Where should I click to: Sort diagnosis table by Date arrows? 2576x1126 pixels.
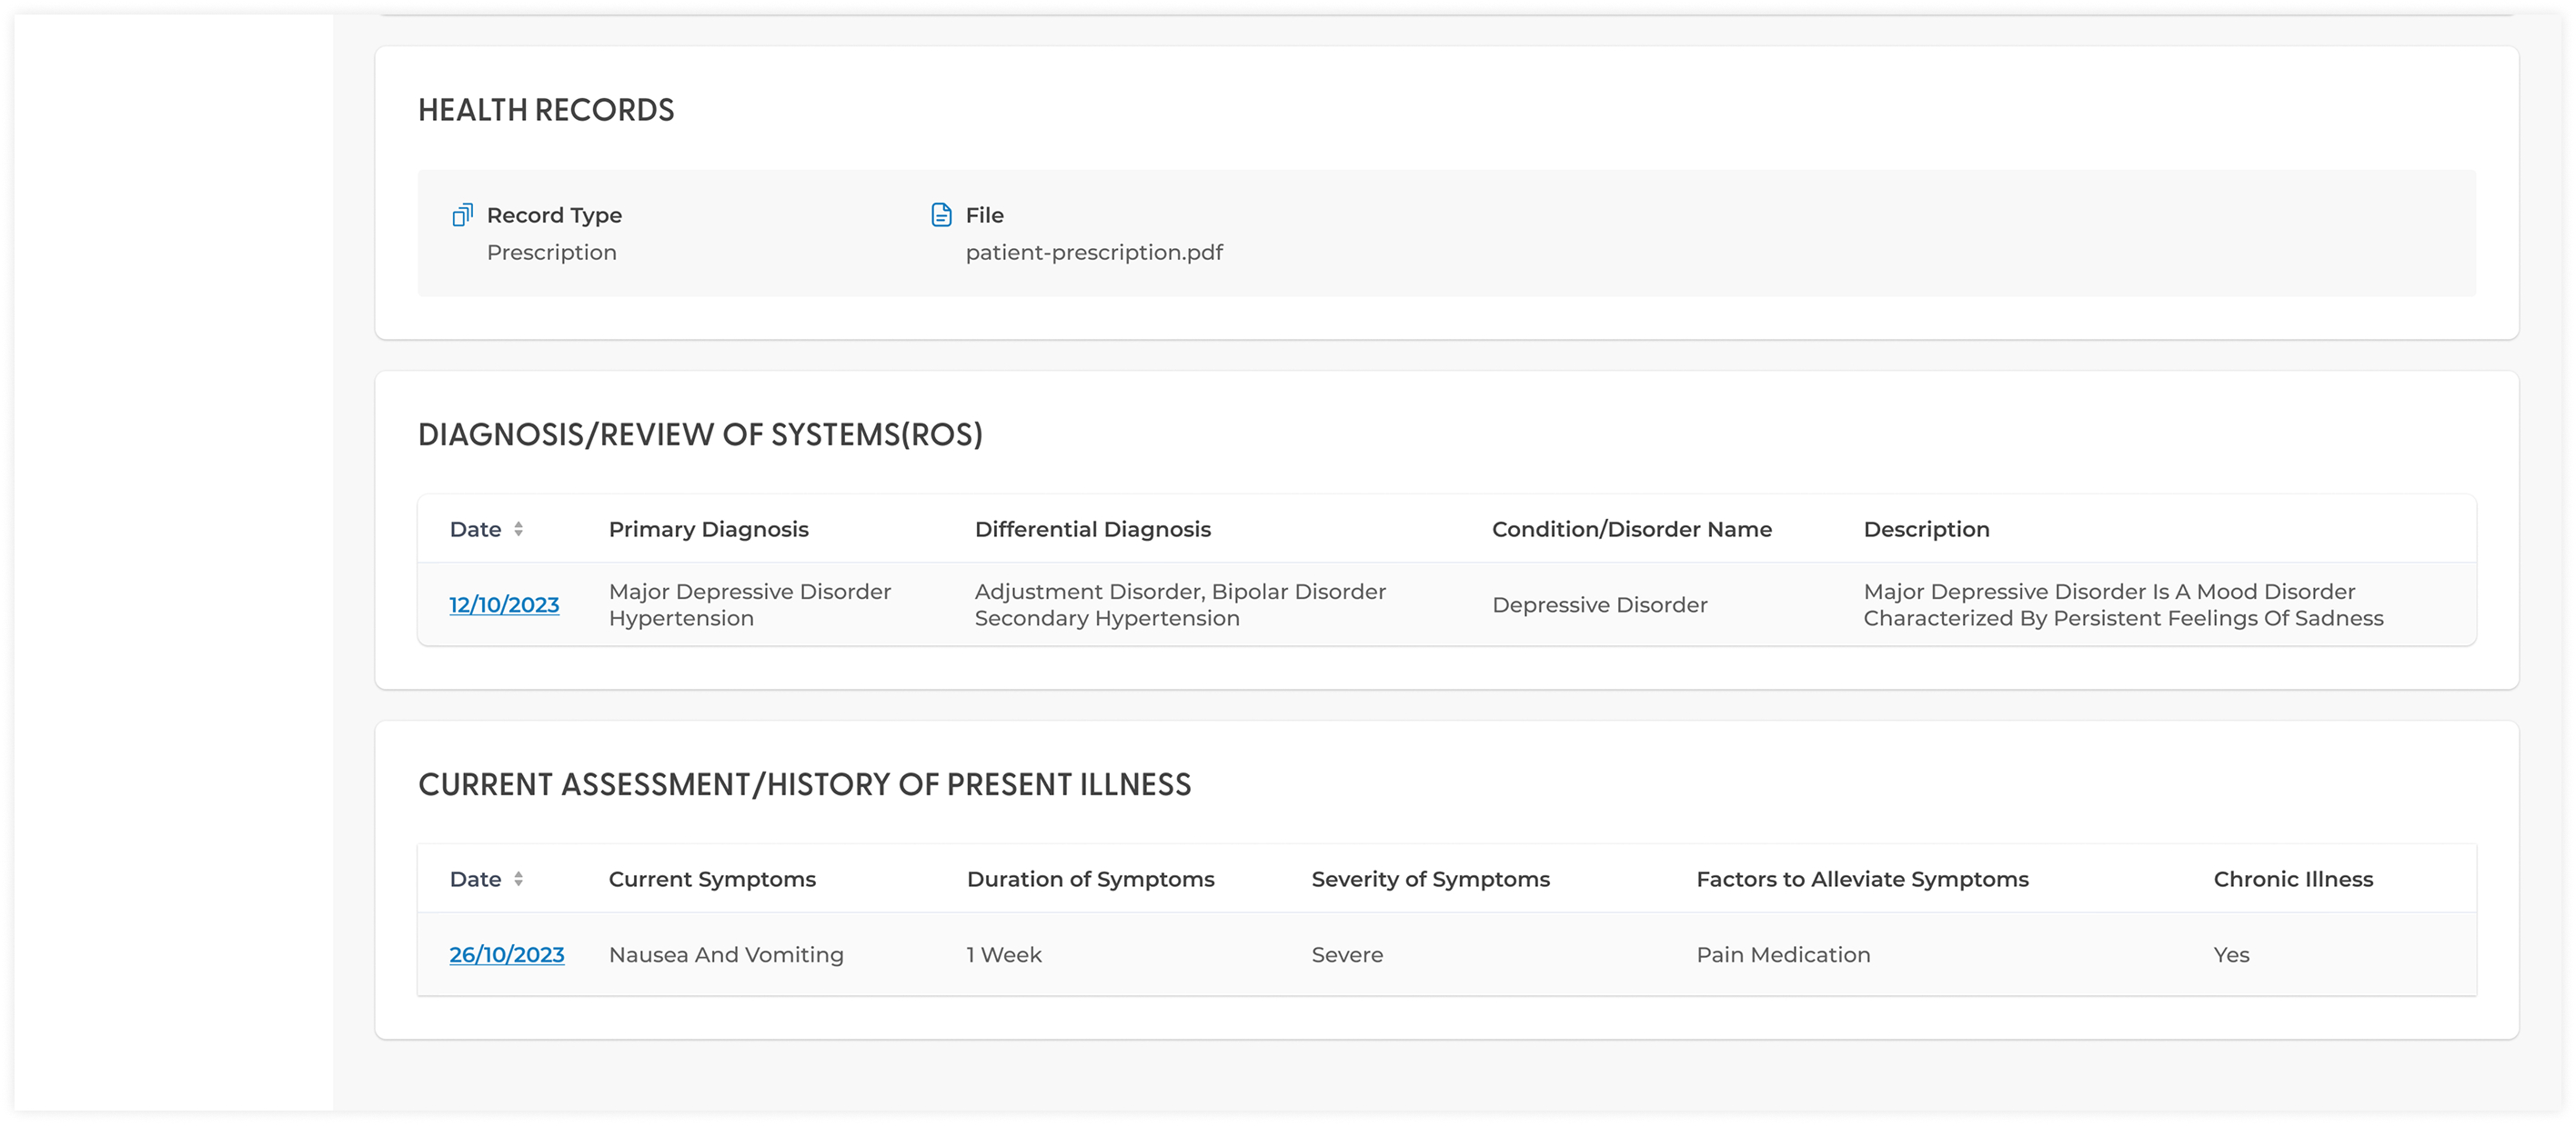point(518,530)
